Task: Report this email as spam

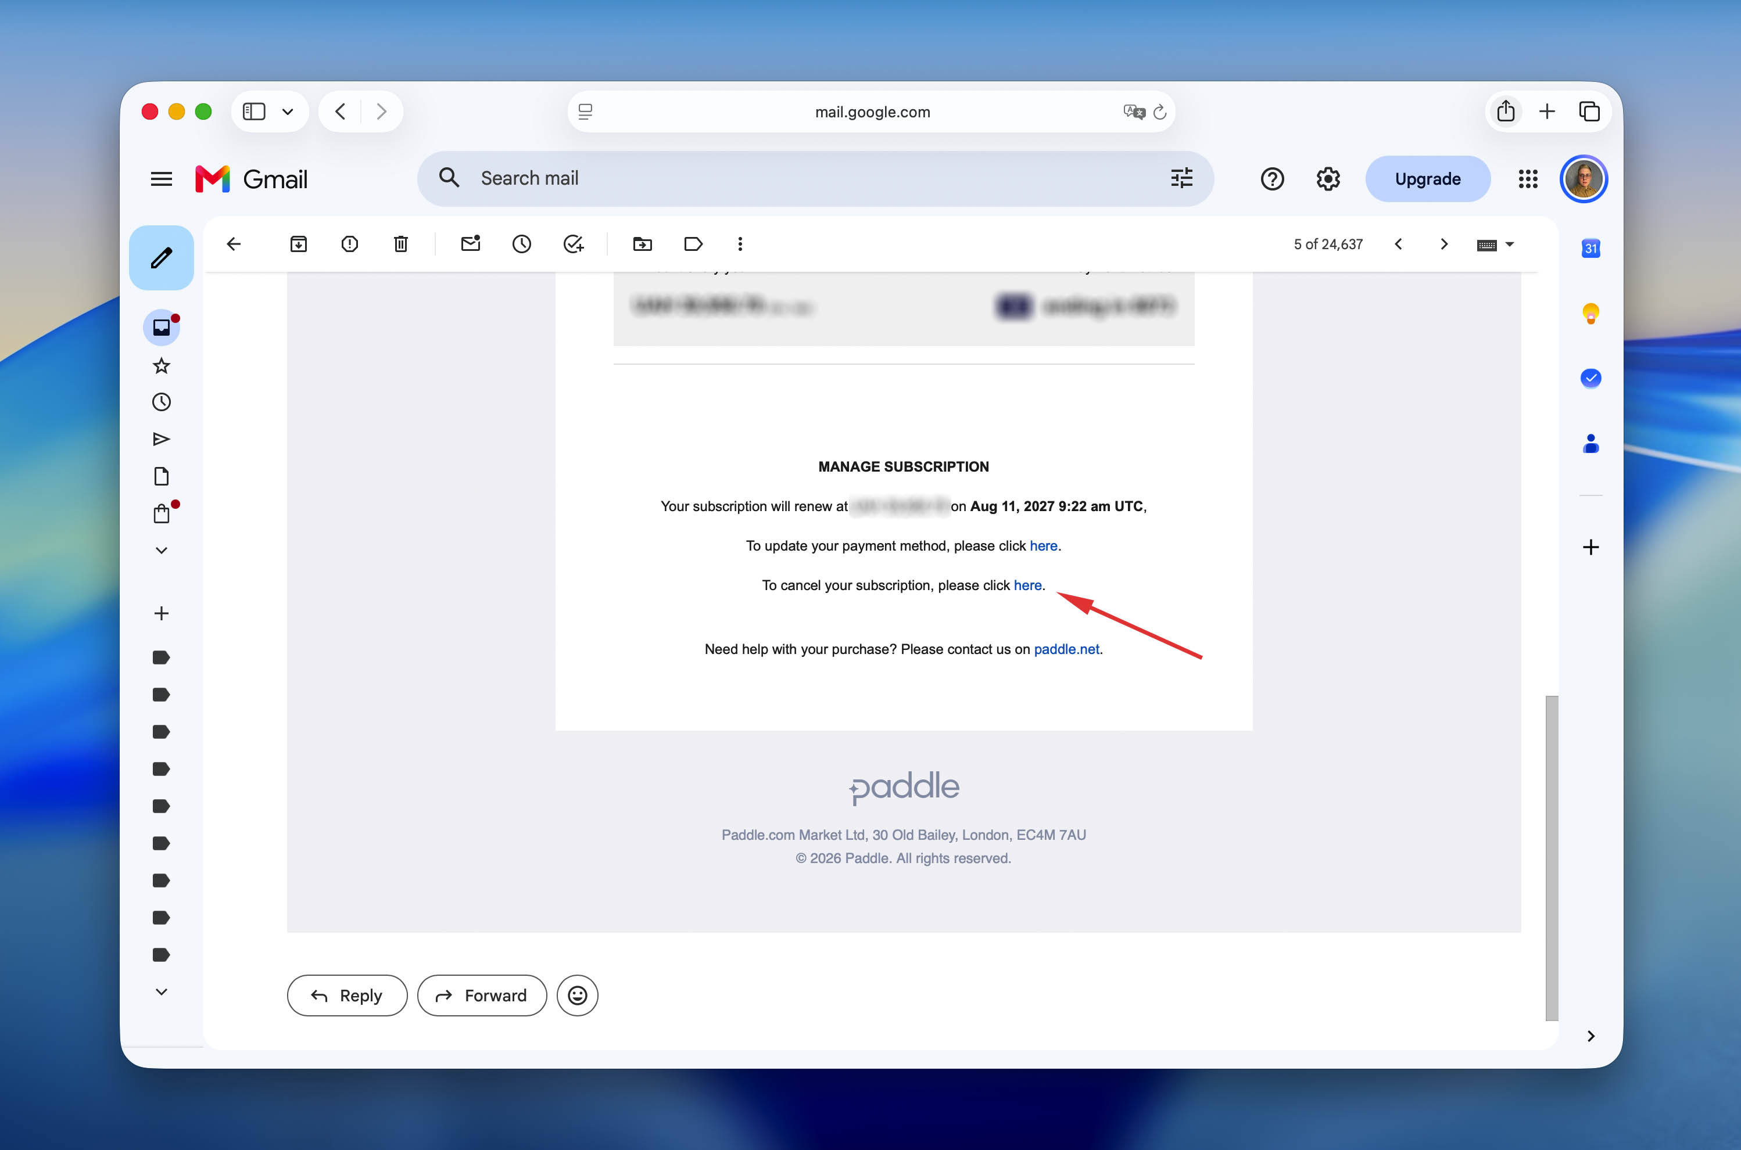Action: click(x=350, y=244)
